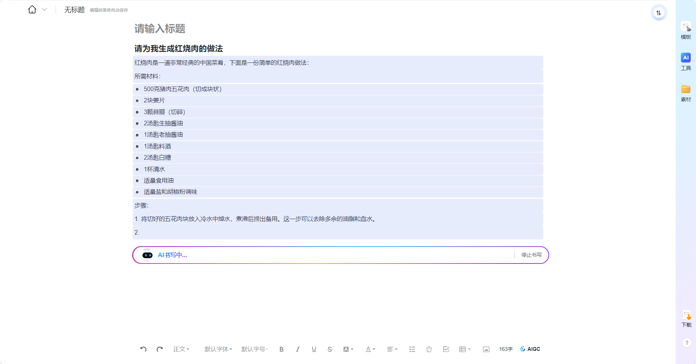Open the 默认字体 font dropdown
Screen dimensions: 696x364
pyautogui.click(x=218, y=349)
